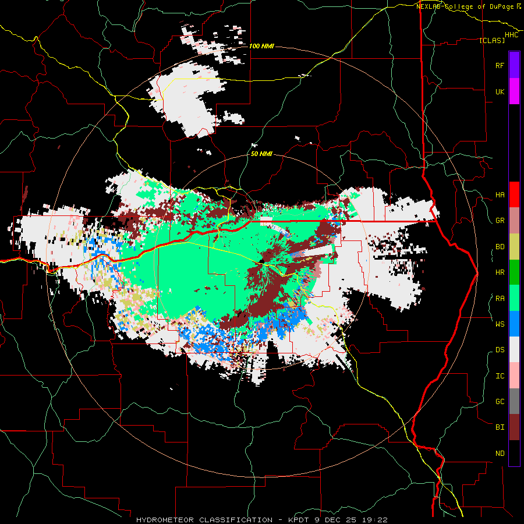
Task: Click the 9 DEC 25 date text
Action: pos(336,520)
